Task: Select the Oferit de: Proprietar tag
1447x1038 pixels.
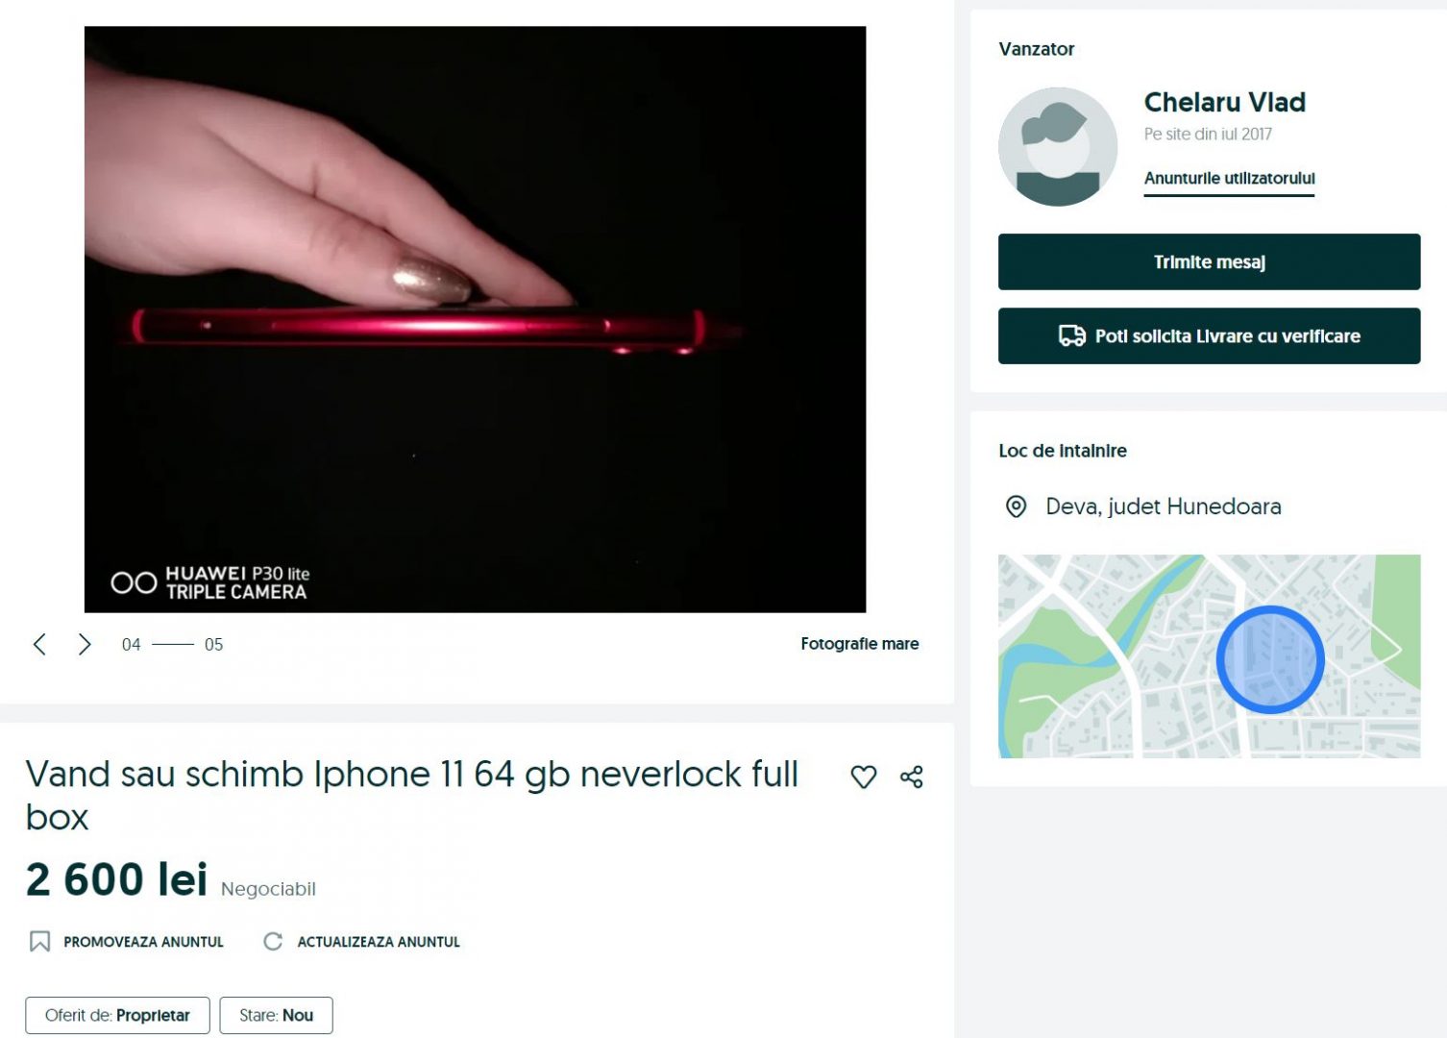Action: point(117,1015)
